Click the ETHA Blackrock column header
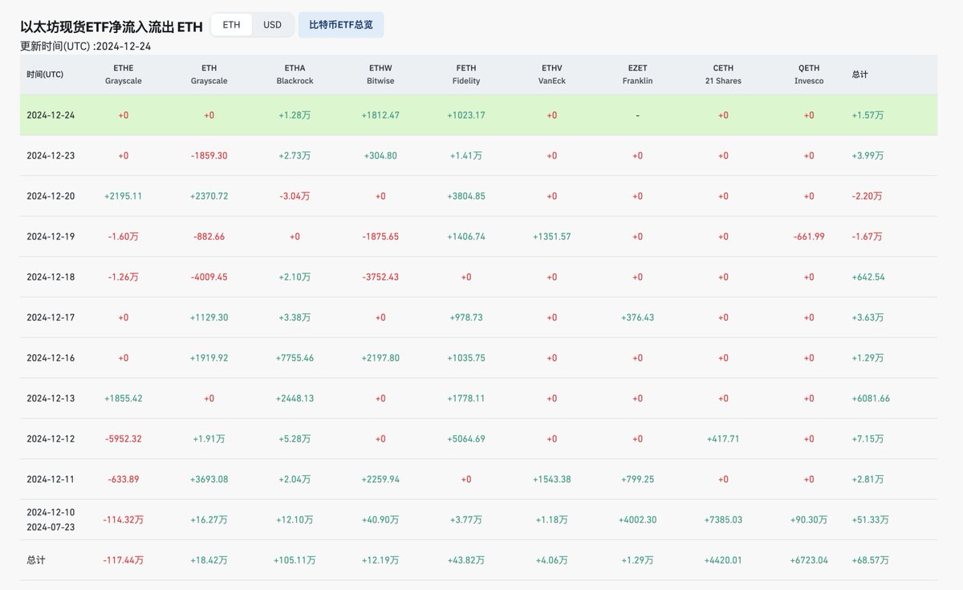Image resolution: width=963 pixels, height=590 pixels. click(x=295, y=75)
